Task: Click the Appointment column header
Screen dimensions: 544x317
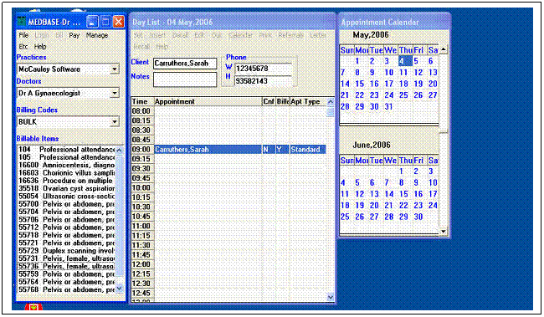Action: 208,101
